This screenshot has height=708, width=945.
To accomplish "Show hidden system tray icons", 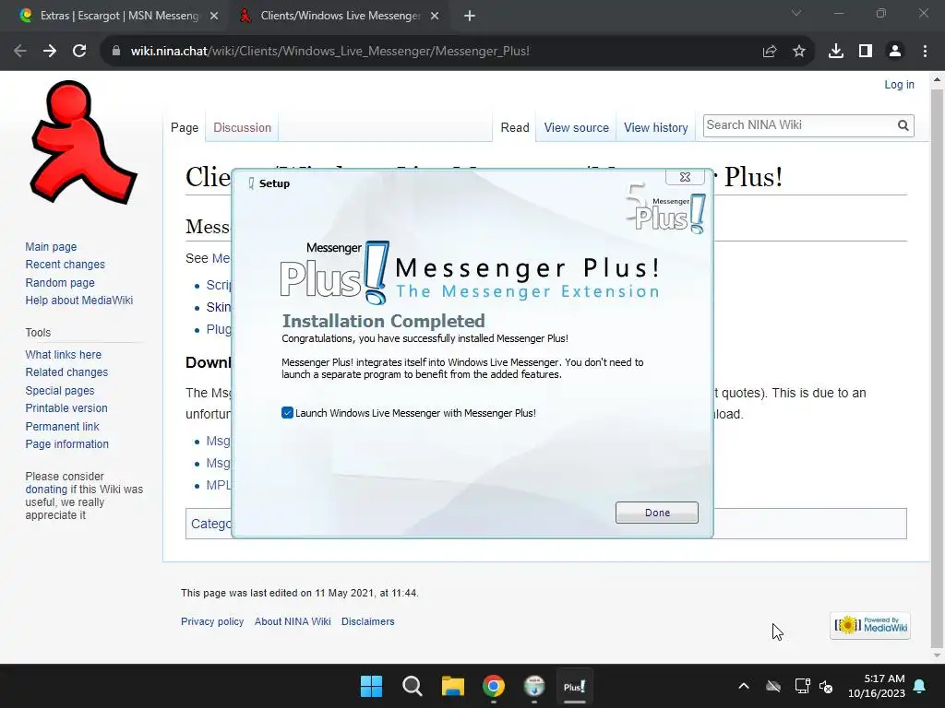I will pos(744,686).
